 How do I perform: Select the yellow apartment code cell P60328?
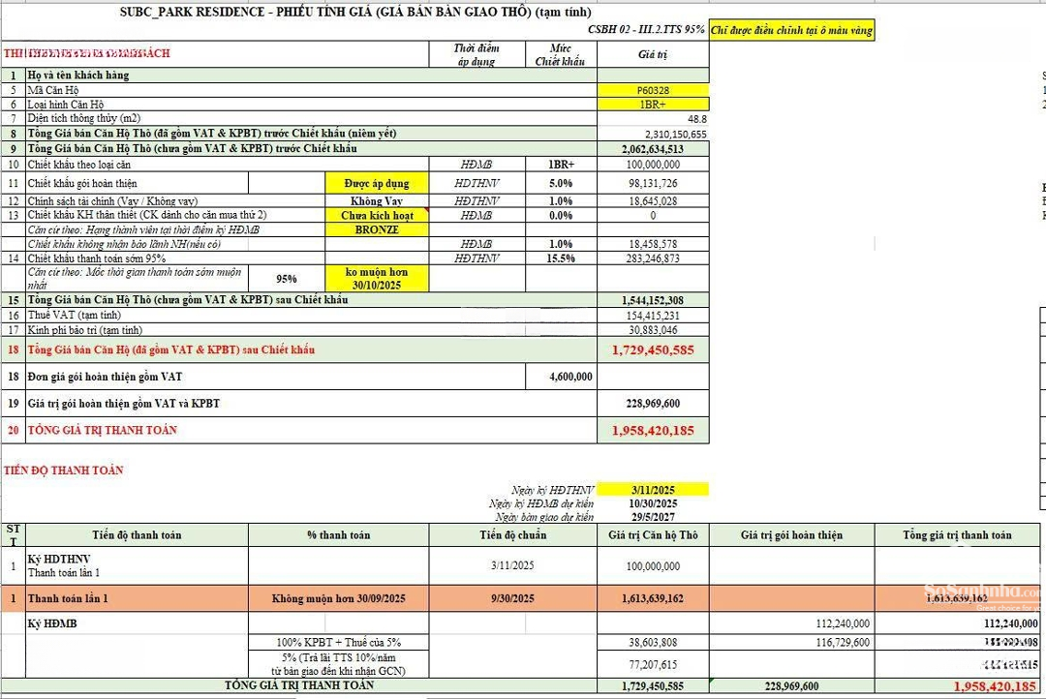(653, 90)
